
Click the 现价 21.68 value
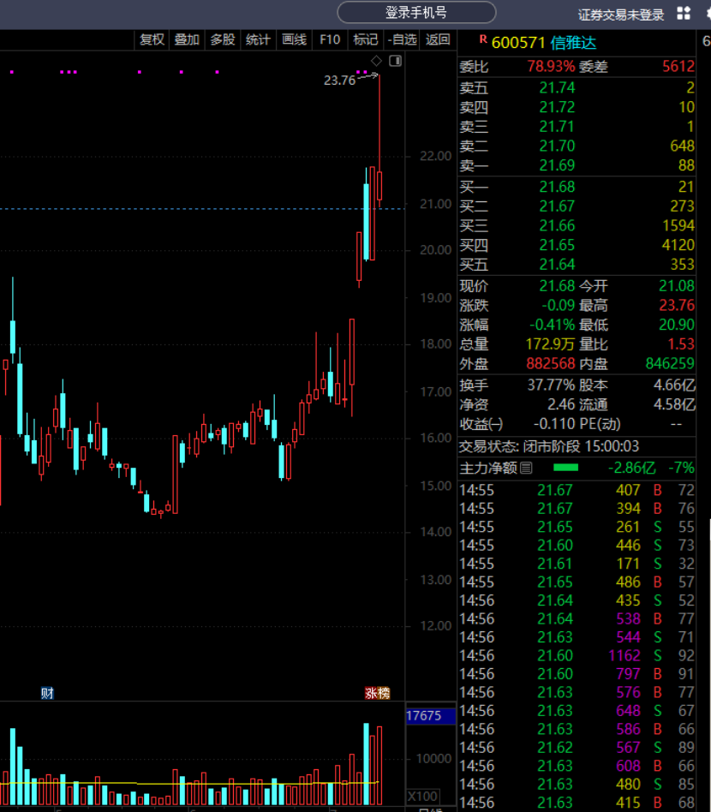557,286
